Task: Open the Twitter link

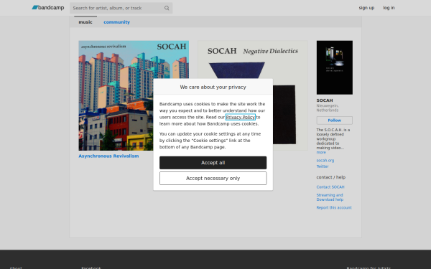Action: tap(323, 166)
